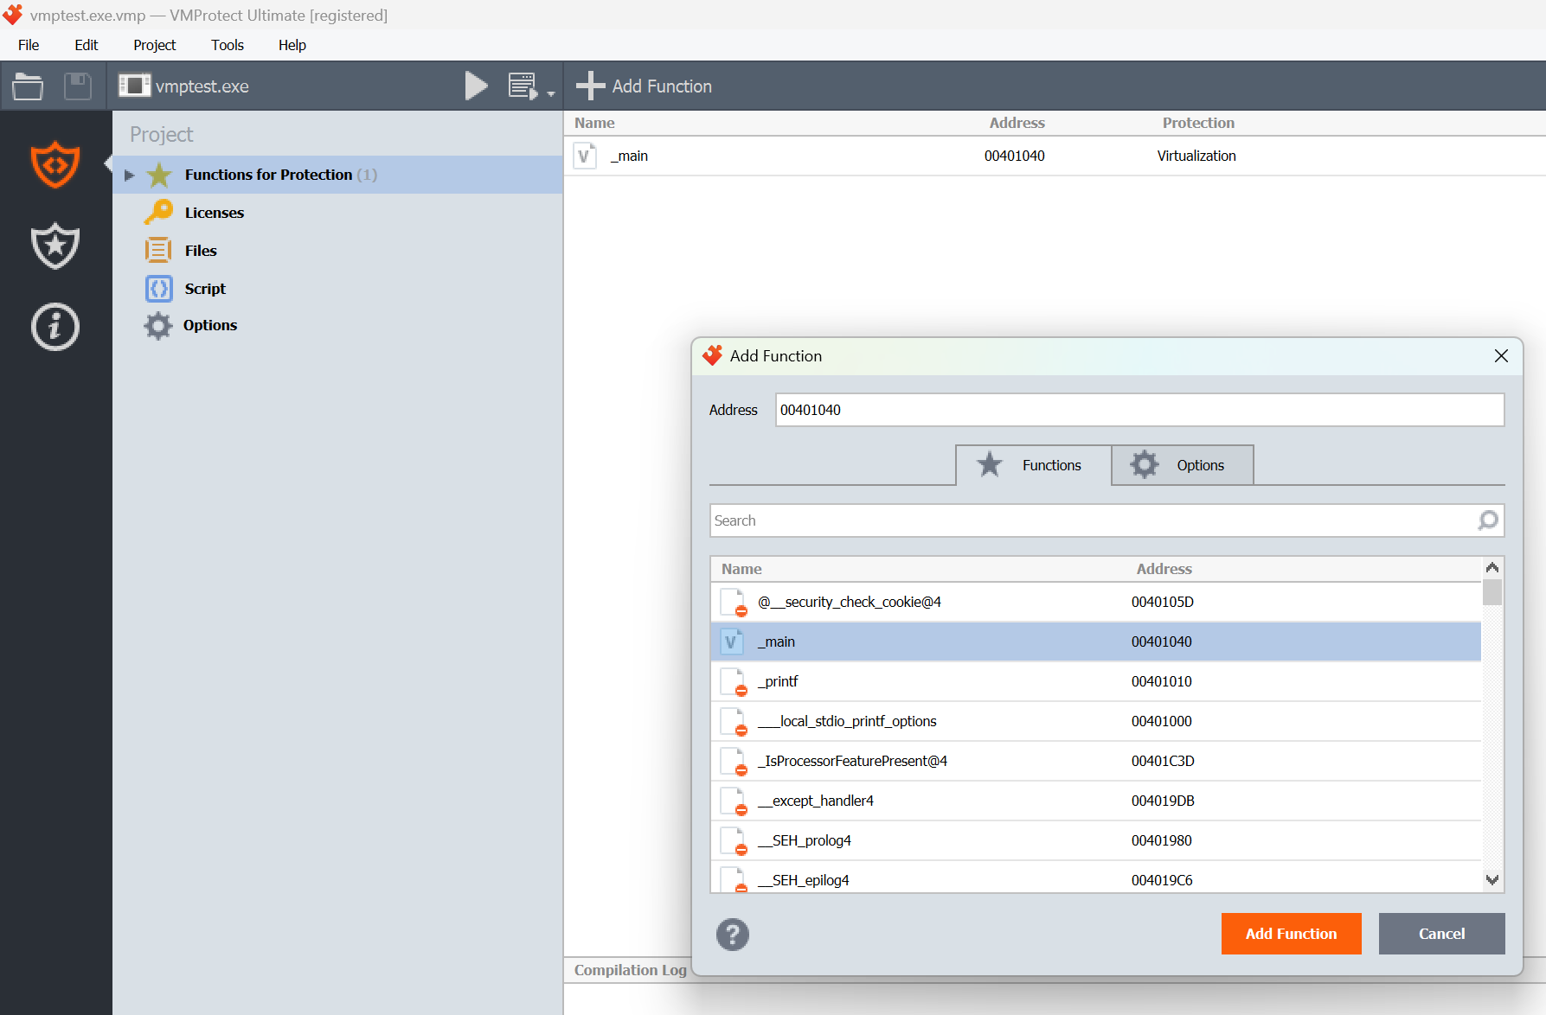Open the execute options toolbar icon
Viewport: 1546px width, 1015px height.
(523, 86)
